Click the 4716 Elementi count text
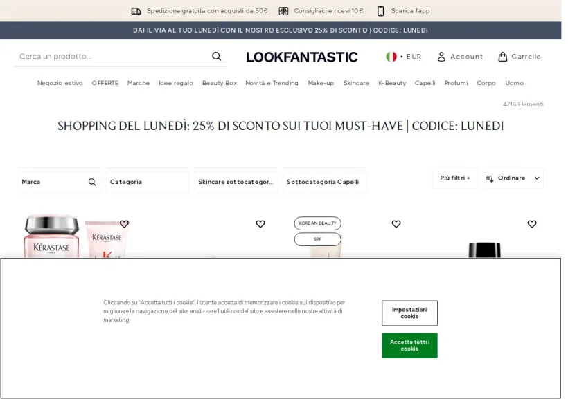 tap(523, 104)
